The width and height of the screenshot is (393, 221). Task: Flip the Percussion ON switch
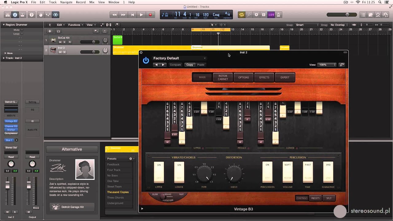(x=267, y=172)
